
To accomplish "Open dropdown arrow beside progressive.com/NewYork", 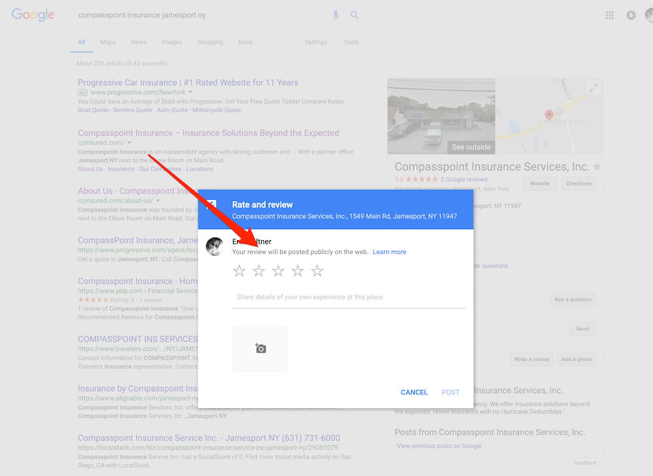I will [190, 92].
